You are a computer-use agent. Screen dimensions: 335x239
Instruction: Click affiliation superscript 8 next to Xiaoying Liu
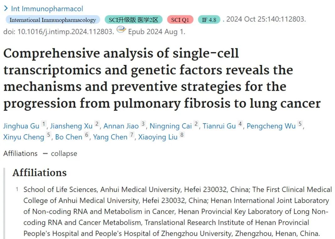182,135
